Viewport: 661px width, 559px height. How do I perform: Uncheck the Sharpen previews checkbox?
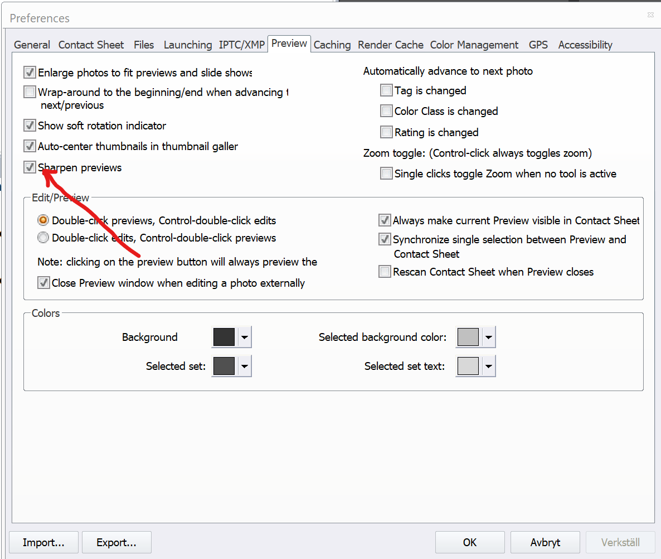pos(30,167)
